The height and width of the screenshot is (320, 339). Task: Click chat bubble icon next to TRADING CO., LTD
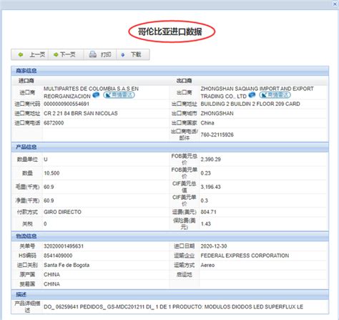252,95
